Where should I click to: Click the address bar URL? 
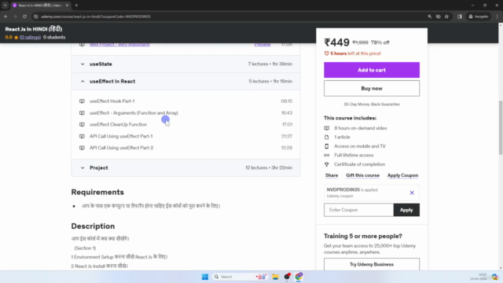(96, 17)
